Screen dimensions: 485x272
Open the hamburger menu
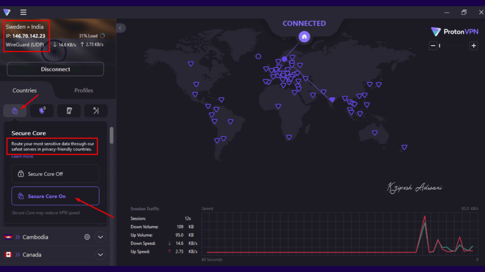click(x=23, y=12)
